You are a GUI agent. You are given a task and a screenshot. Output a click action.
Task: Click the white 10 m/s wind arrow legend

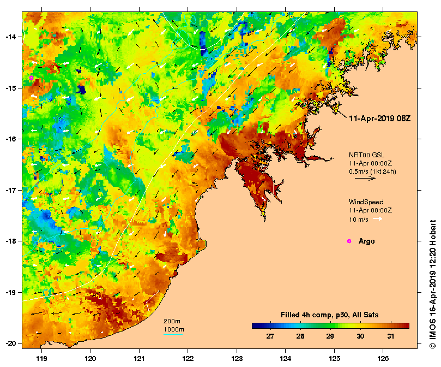coord(378,219)
